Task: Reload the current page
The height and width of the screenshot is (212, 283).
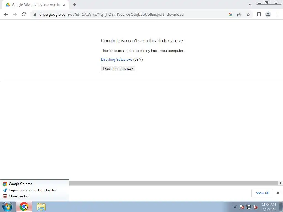Action: coord(24,14)
